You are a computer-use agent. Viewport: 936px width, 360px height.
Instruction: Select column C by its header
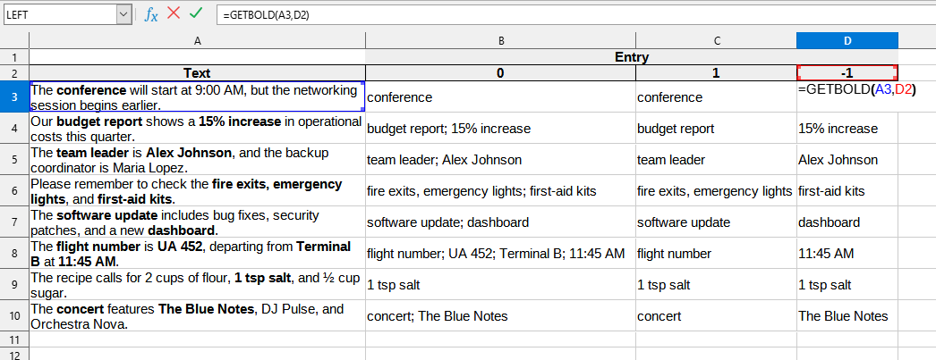point(716,41)
